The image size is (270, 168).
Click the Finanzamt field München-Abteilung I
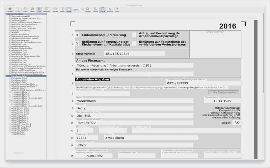(x=134, y=66)
